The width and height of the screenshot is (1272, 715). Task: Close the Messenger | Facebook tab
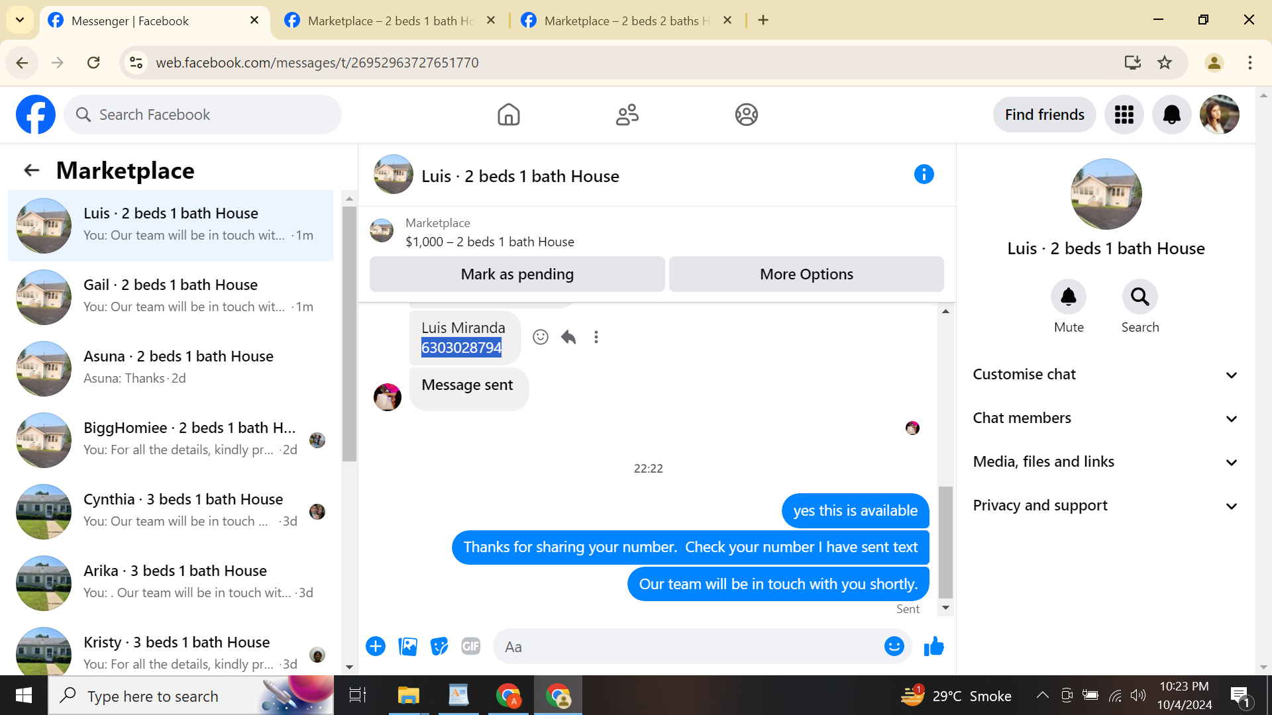coord(254,21)
